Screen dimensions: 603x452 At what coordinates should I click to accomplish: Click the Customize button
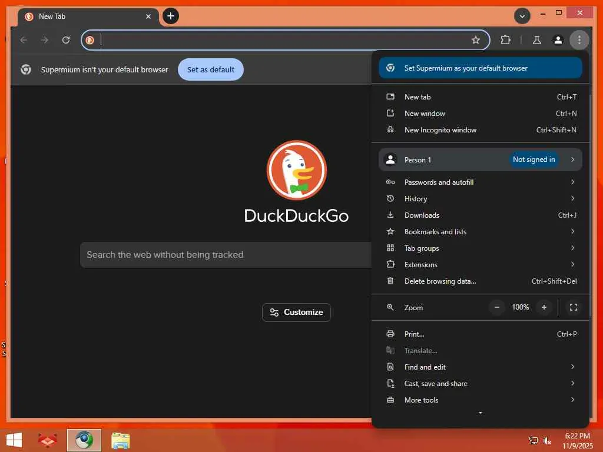[297, 313]
